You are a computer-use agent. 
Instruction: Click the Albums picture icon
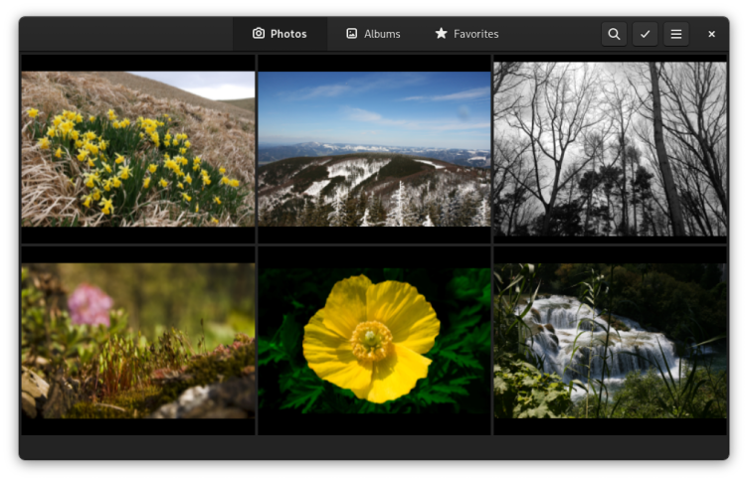(x=351, y=34)
